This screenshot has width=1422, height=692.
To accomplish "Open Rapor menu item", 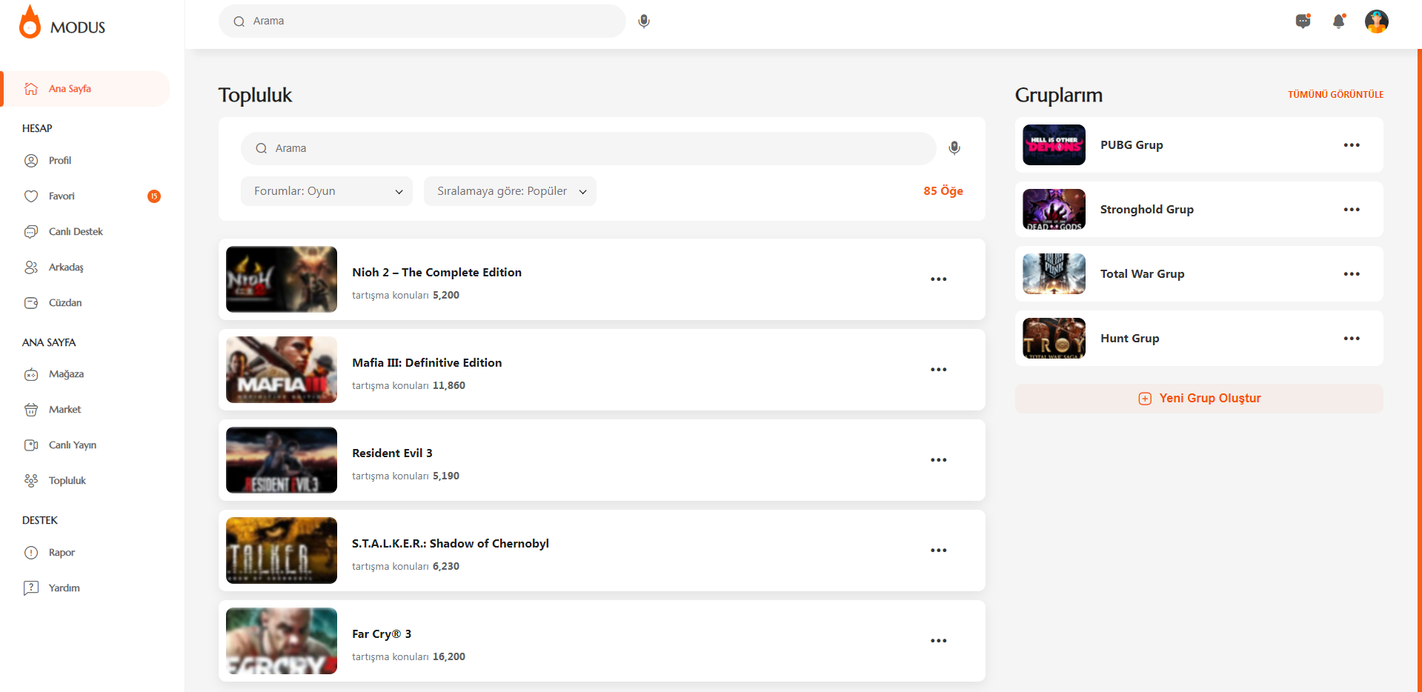I will 62,553.
